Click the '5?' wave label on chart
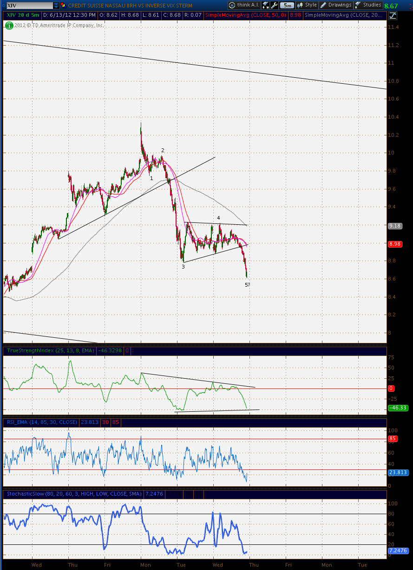The height and width of the screenshot is (570, 413). (x=248, y=285)
